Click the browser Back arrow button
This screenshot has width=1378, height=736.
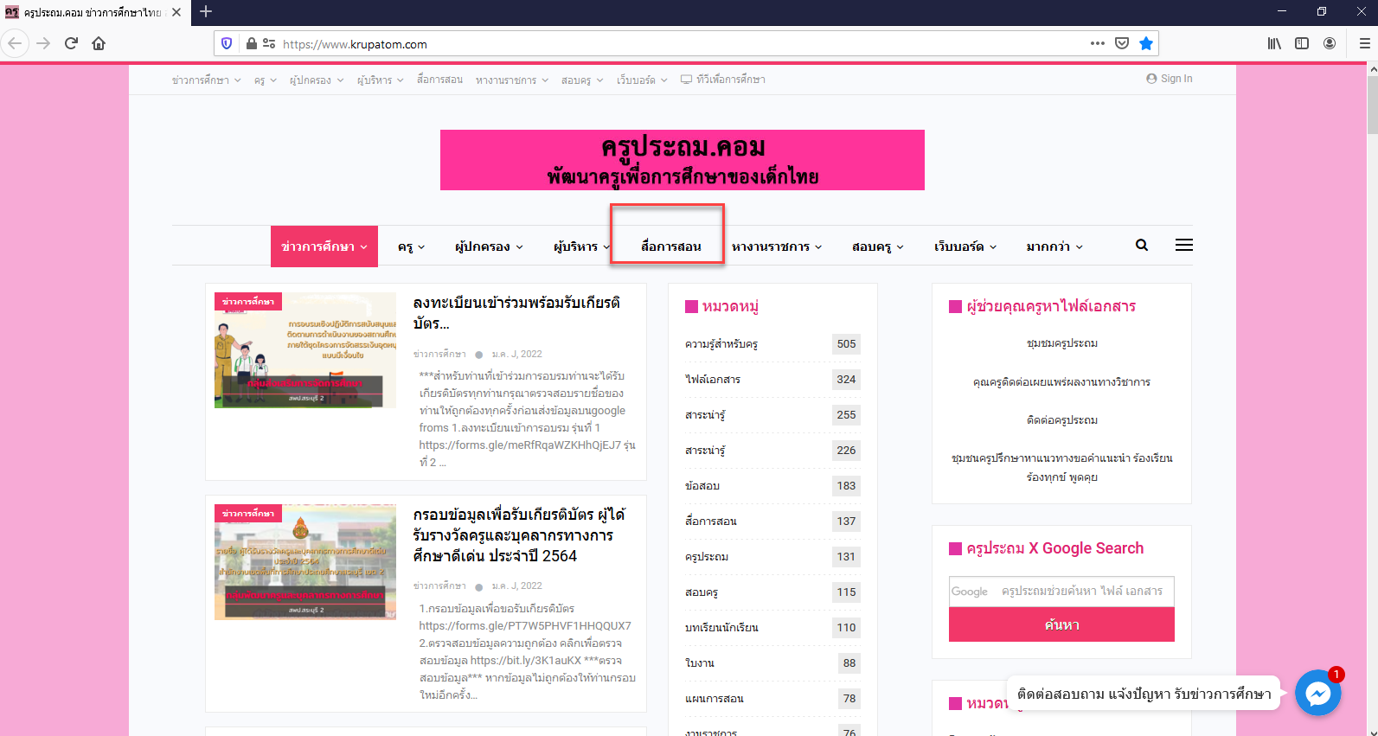pyautogui.click(x=15, y=43)
